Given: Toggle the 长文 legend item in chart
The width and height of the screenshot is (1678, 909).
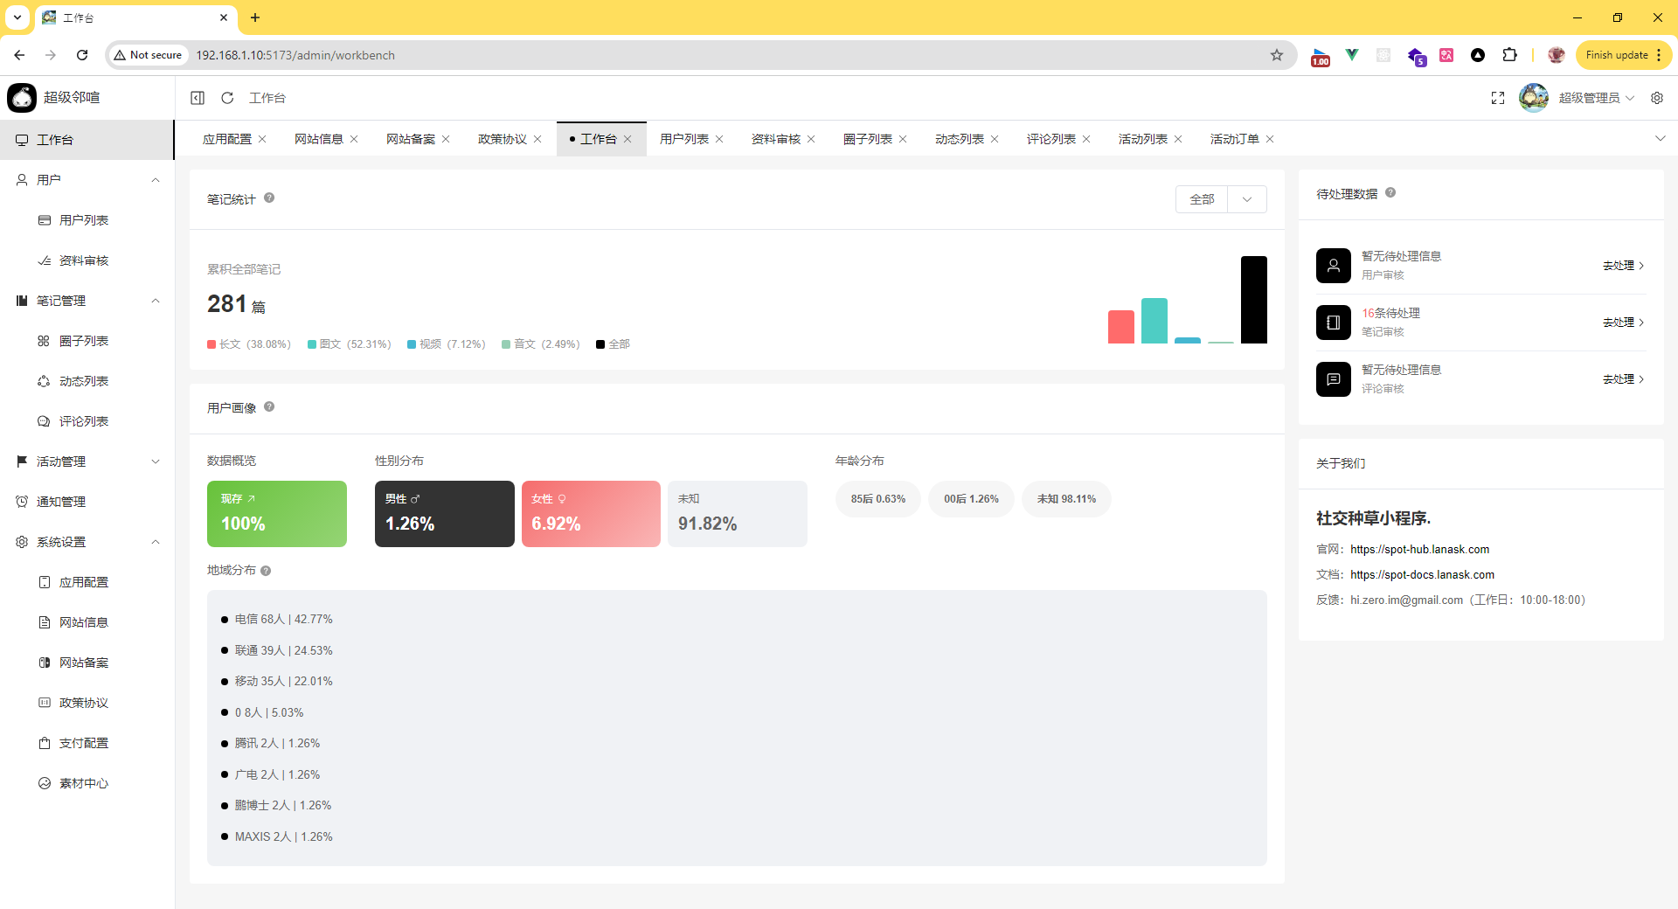Looking at the screenshot, I should [x=249, y=344].
